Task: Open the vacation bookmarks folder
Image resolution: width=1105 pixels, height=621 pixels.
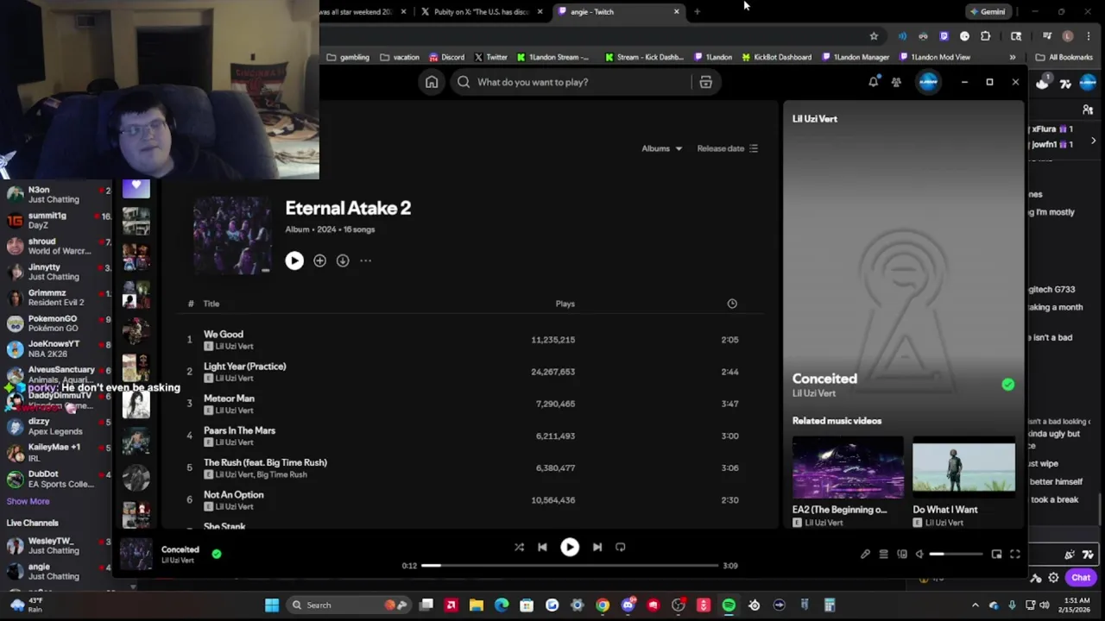Action: (x=400, y=57)
